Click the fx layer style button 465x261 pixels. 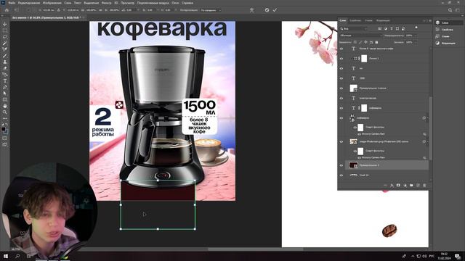392,186
